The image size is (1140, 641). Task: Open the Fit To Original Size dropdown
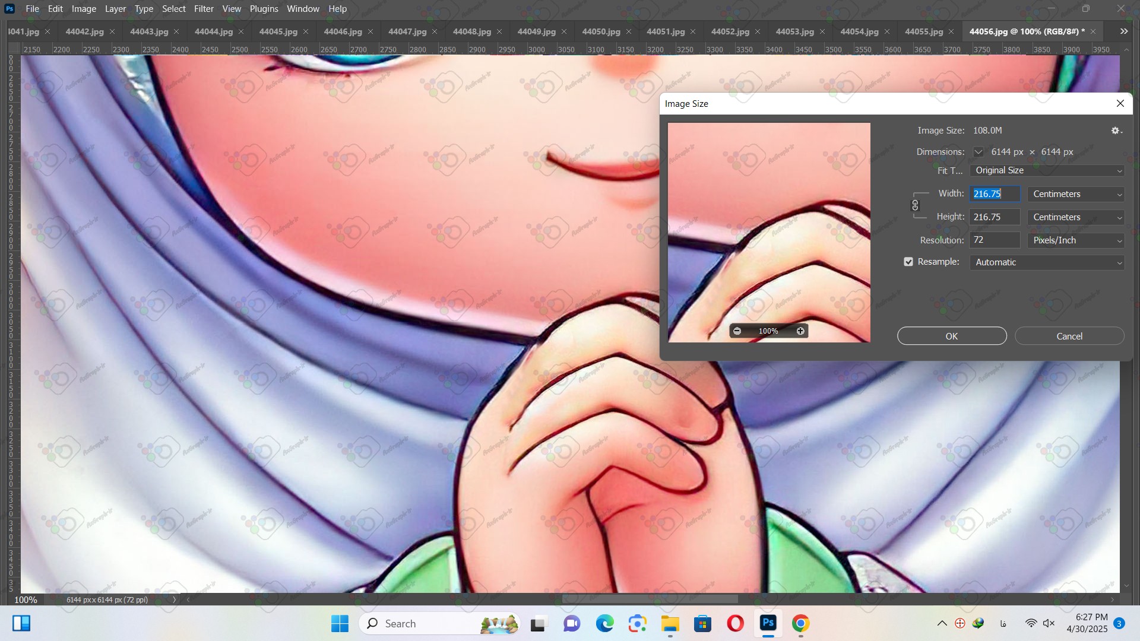(x=1047, y=170)
